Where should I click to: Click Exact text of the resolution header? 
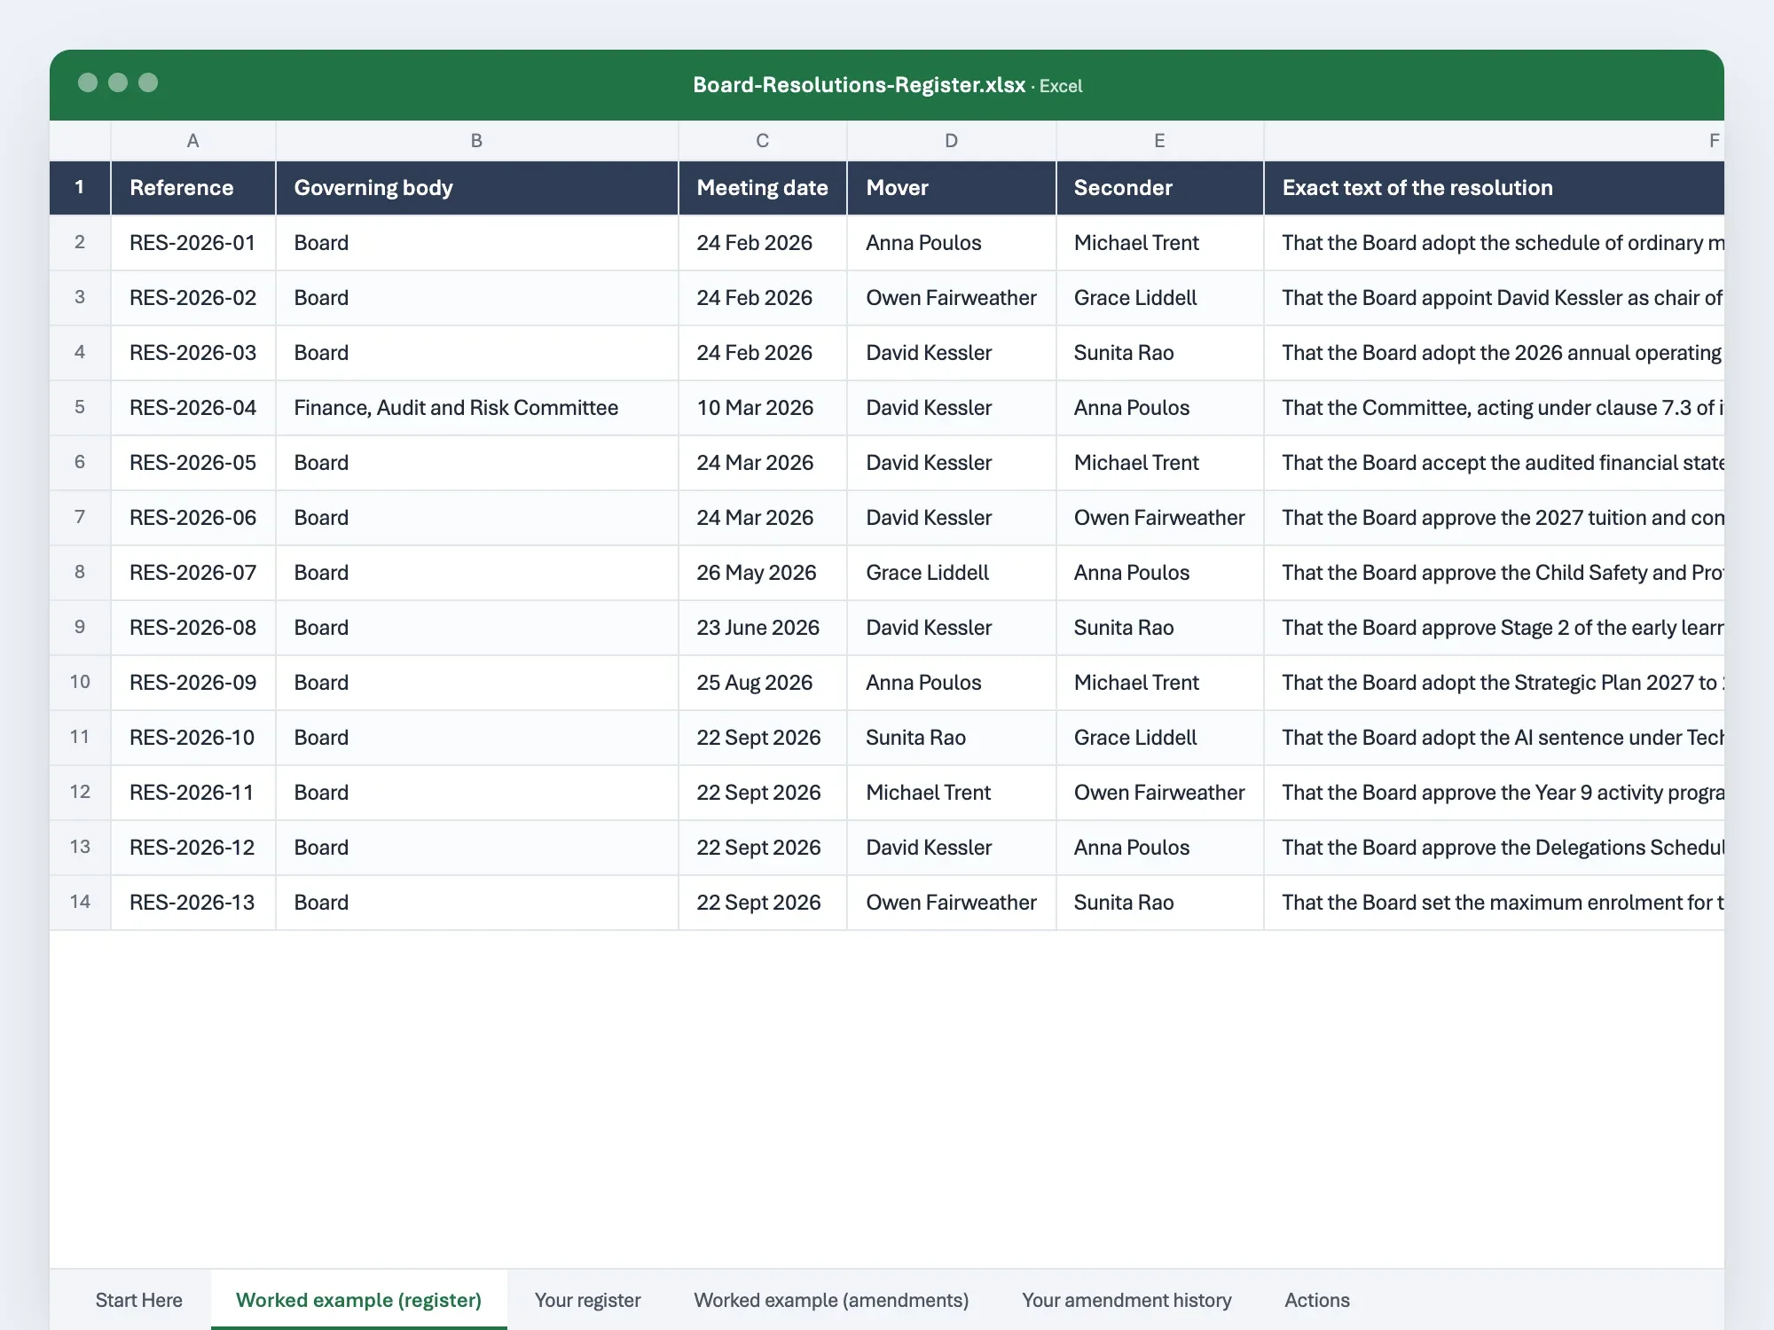pyautogui.click(x=1495, y=187)
